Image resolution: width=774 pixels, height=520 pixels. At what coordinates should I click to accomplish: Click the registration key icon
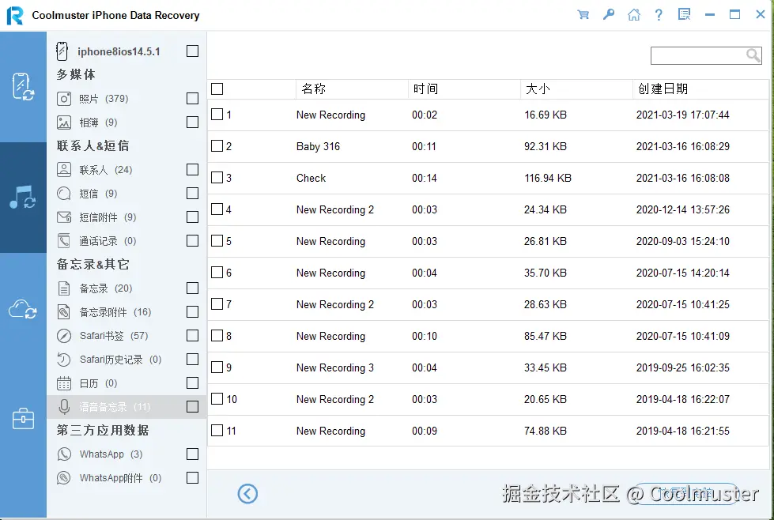pyautogui.click(x=609, y=14)
